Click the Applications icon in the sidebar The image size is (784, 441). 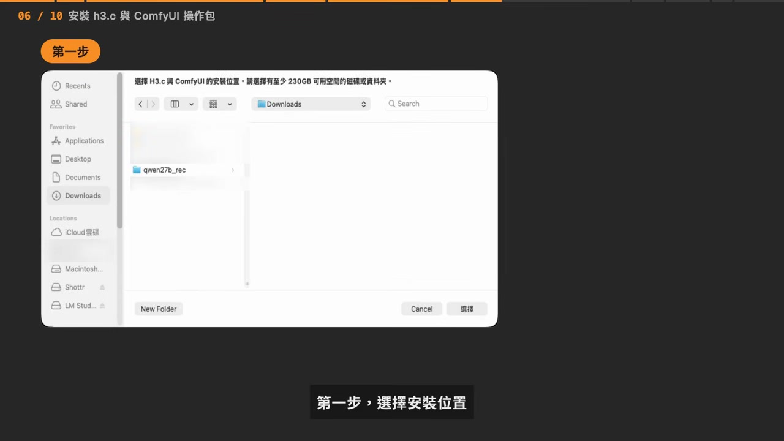[56, 141]
